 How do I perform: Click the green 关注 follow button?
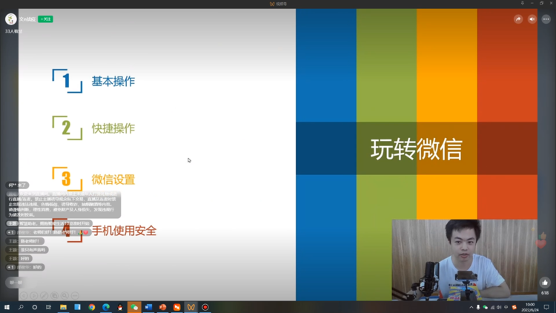pyautogui.click(x=45, y=19)
